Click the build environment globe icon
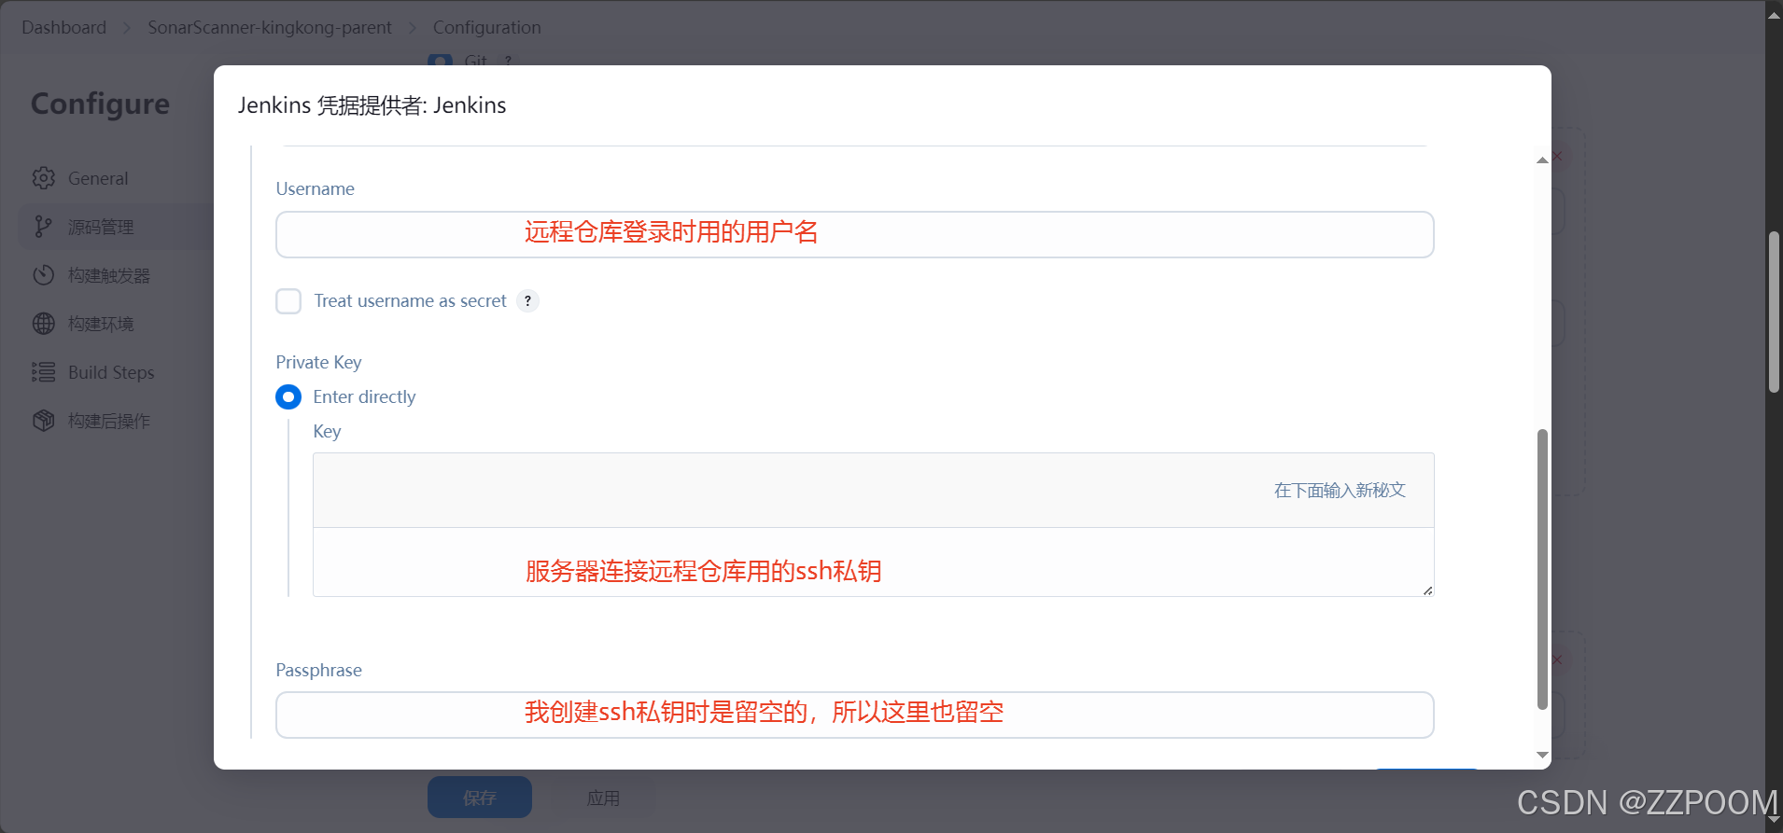Screen dimensions: 1783x833 [x=43, y=324]
